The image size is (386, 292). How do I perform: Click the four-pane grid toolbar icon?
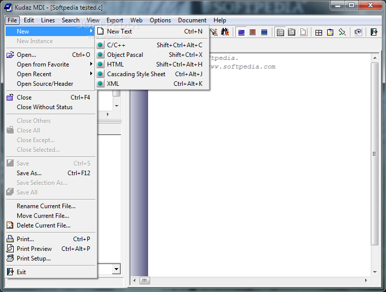(319, 33)
